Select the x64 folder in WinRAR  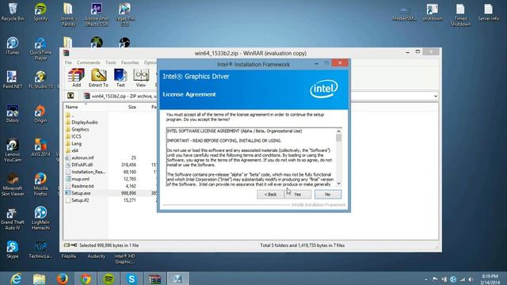coord(74,150)
